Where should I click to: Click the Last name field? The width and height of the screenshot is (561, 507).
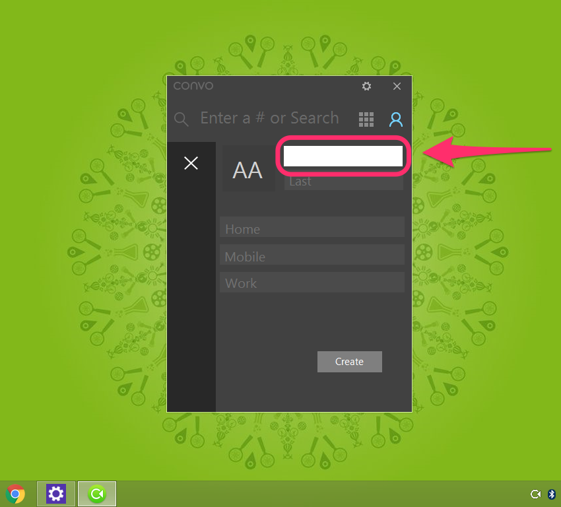[x=343, y=182]
